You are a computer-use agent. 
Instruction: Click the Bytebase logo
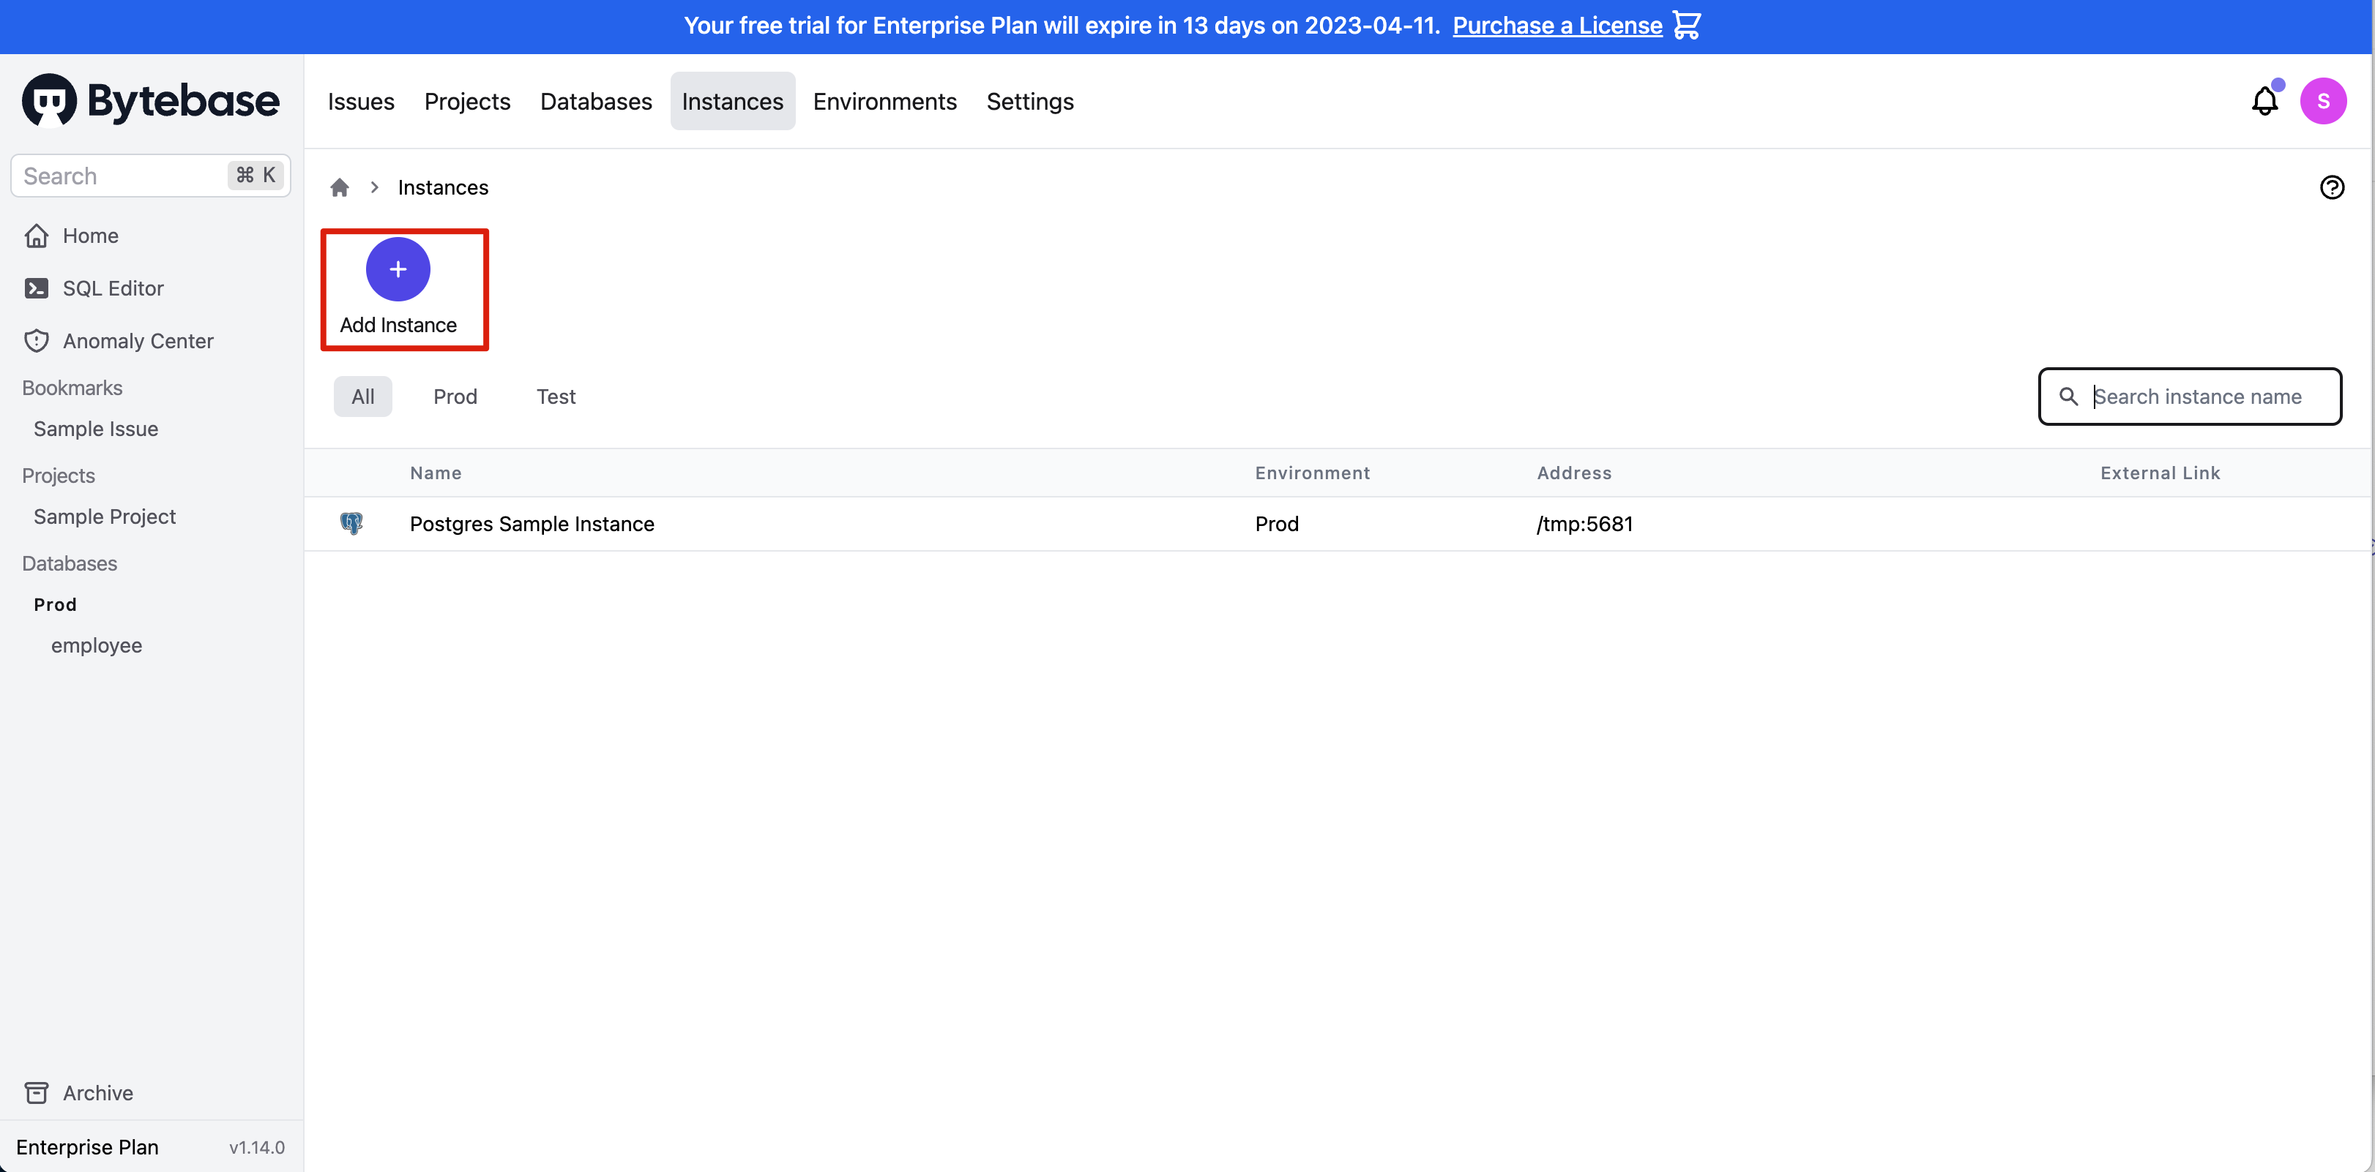150,100
